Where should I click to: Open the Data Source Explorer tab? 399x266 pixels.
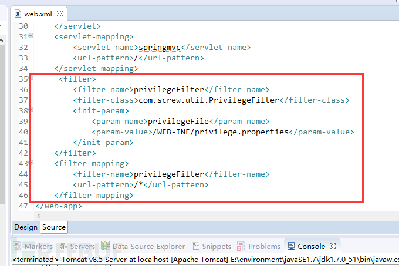[x=143, y=246]
